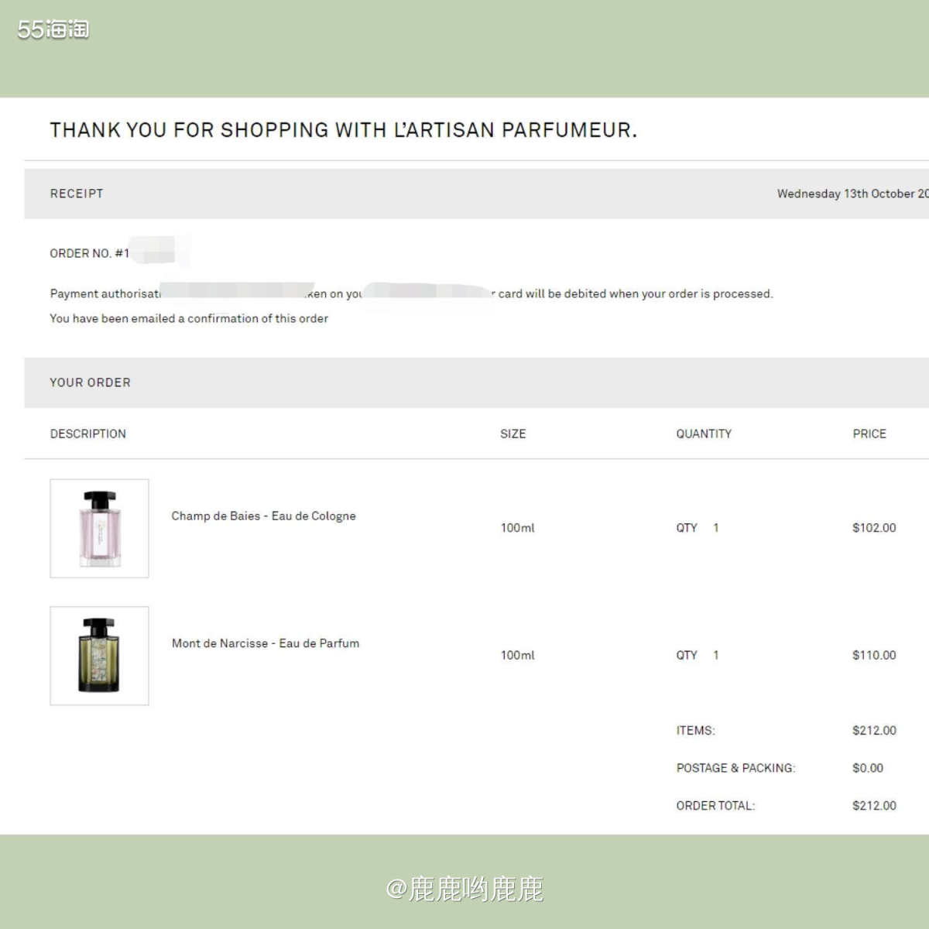Viewport: 929px width, 929px height.
Task: Click the QUANTITY column header
Action: tap(704, 434)
